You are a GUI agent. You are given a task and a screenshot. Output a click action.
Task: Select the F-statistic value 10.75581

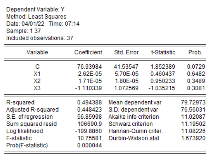click(90, 138)
